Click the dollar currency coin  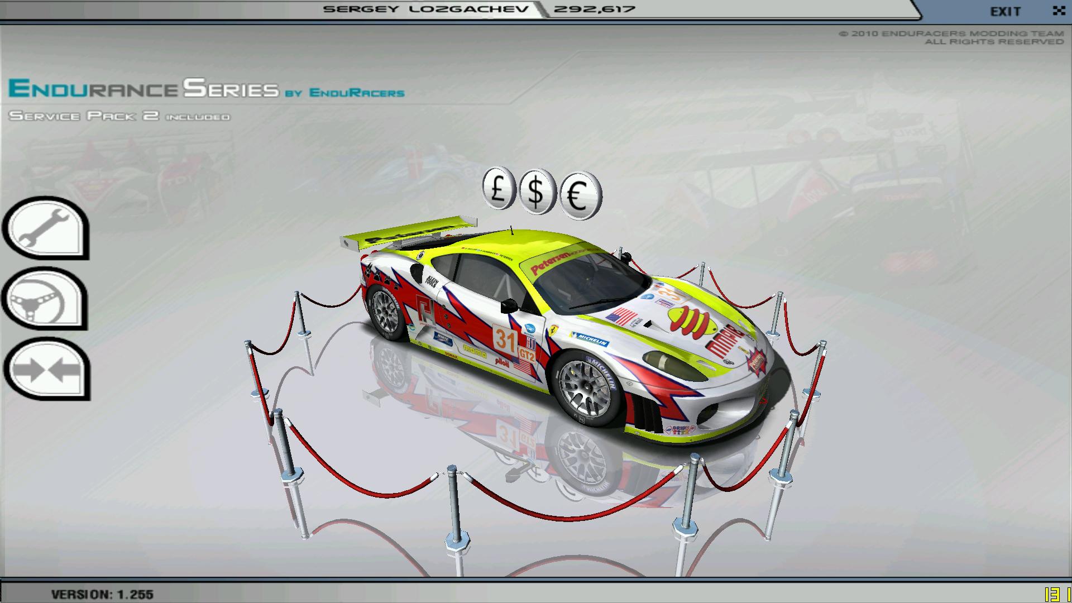coord(537,192)
